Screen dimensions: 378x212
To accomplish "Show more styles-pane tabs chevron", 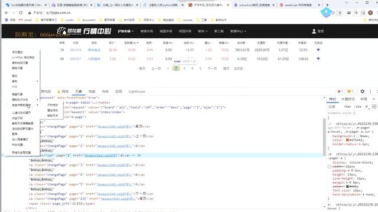I will click(374, 99).
